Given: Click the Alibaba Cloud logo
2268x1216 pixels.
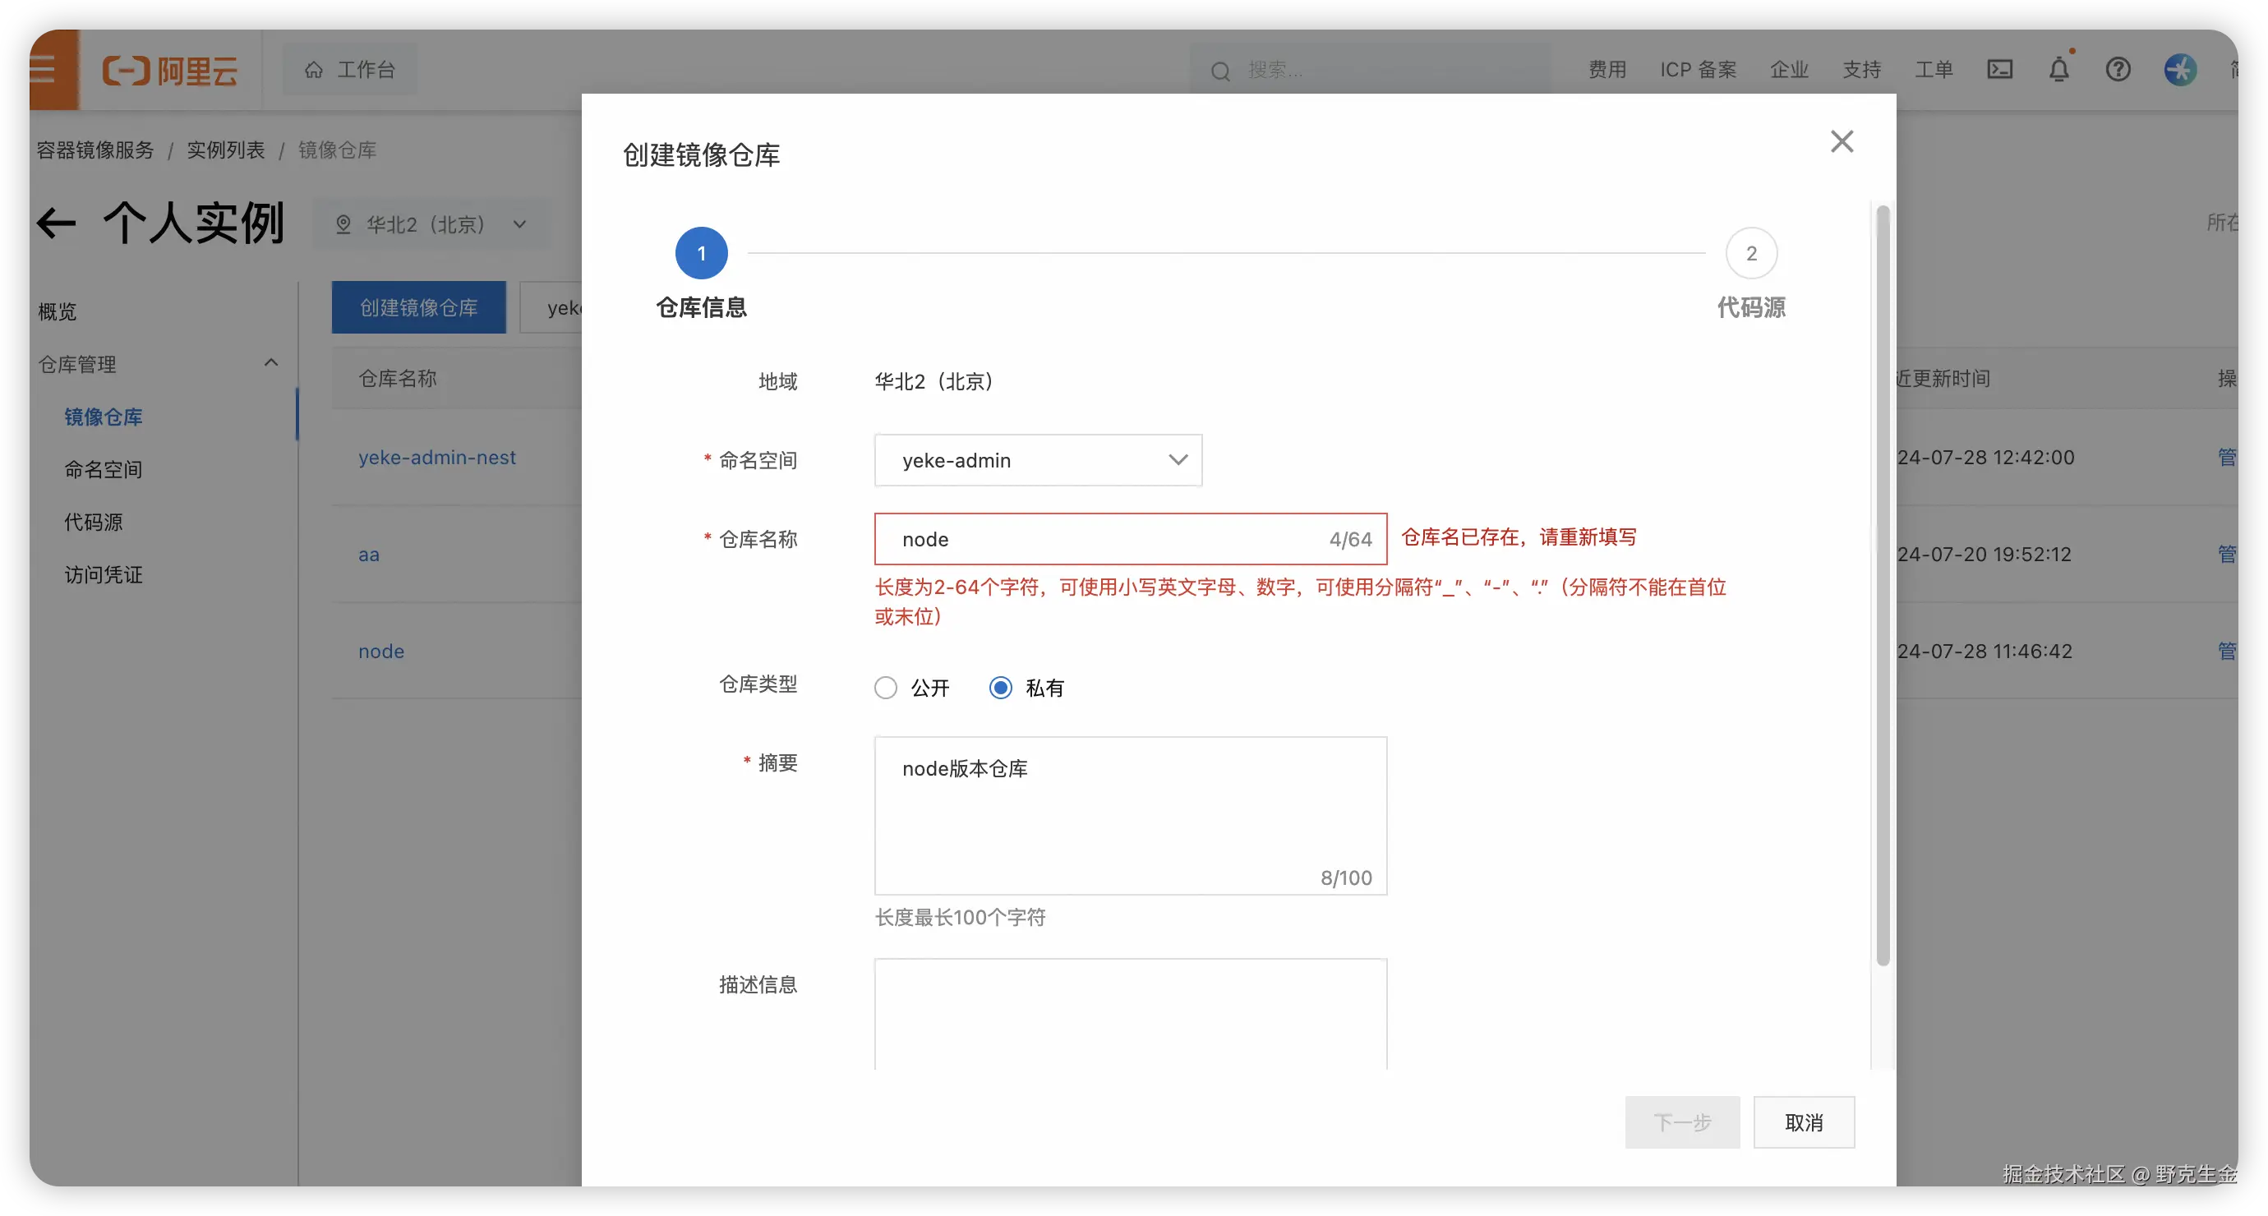Looking at the screenshot, I should 170,71.
